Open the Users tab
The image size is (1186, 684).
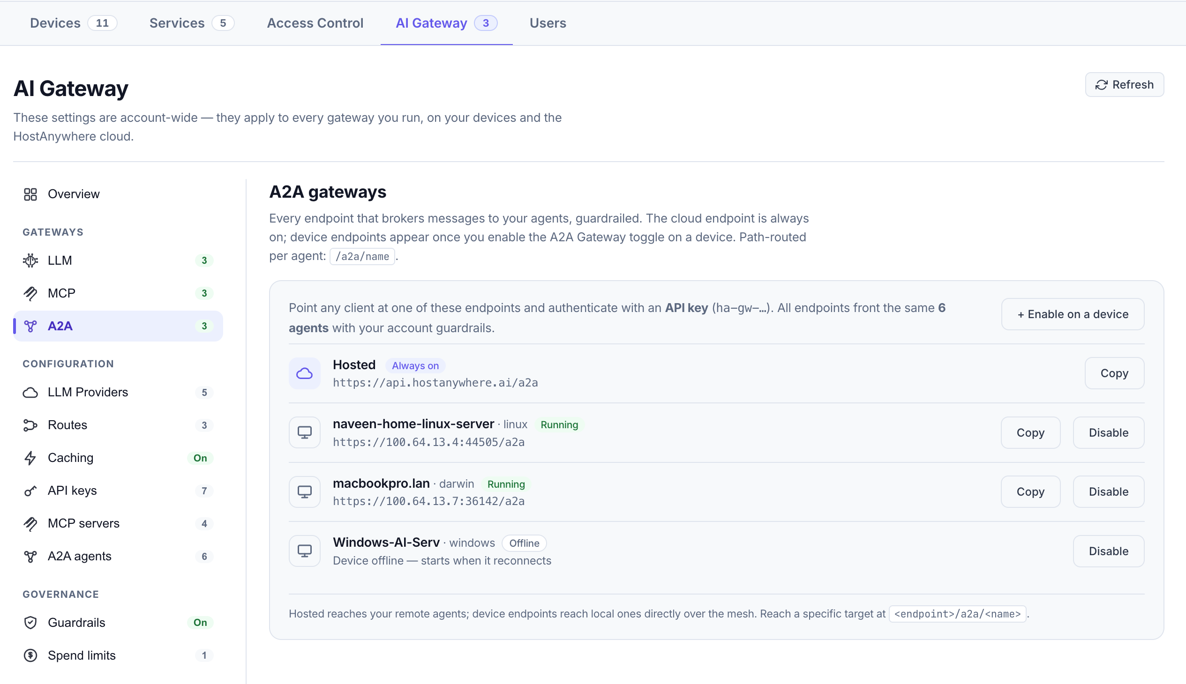click(548, 23)
